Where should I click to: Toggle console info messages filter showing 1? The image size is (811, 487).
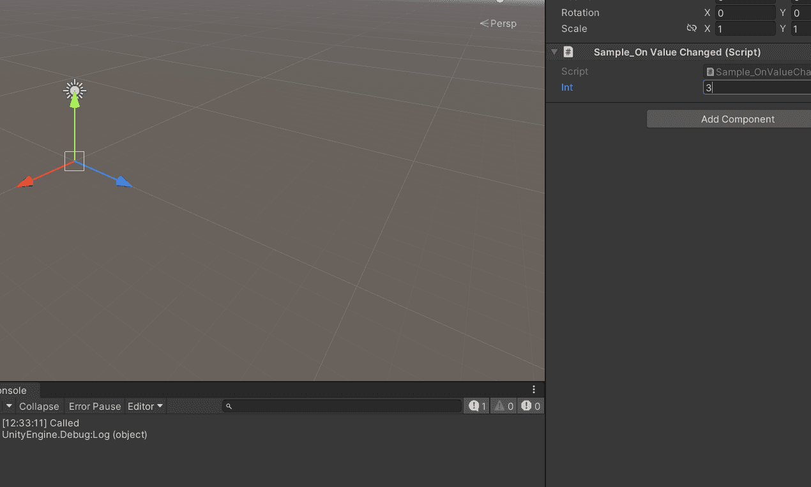pos(476,406)
